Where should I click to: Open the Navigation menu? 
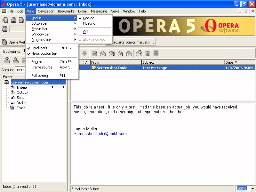click(x=46, y=11)
